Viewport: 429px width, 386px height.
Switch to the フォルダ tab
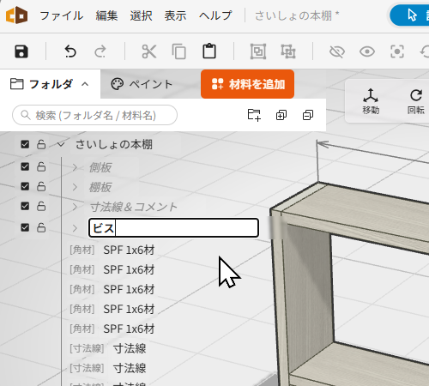point(51,84)
